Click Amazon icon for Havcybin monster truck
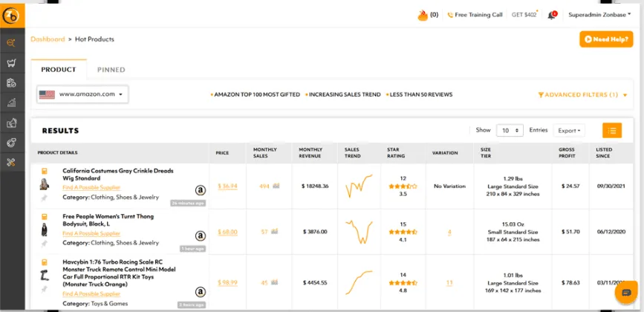 pos(200,292)
